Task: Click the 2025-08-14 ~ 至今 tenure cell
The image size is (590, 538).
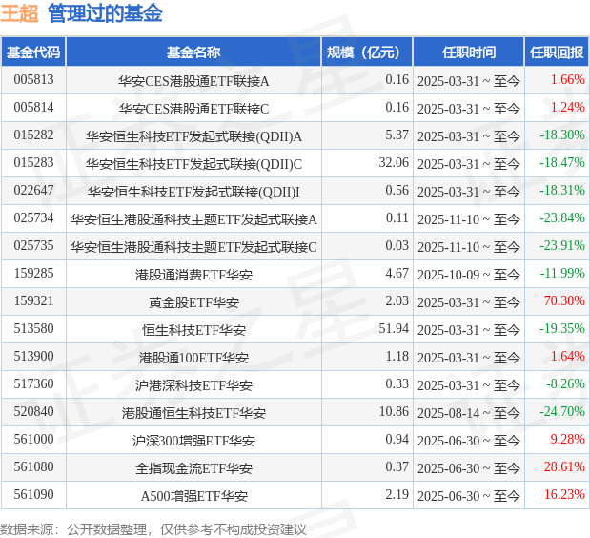Action: tap(468, 412)
